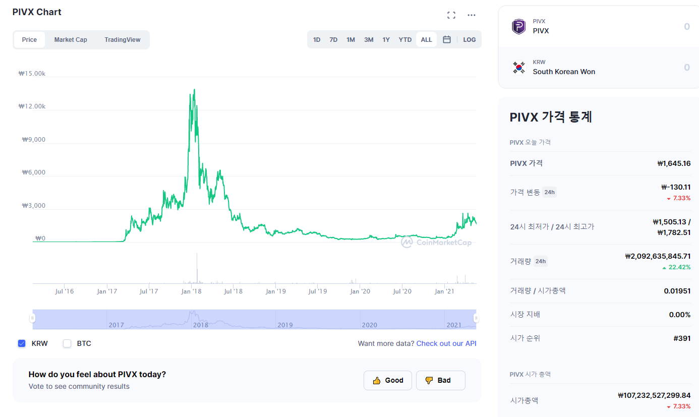Select the 3M time range

pyautogui.click(x=369, y=39)
